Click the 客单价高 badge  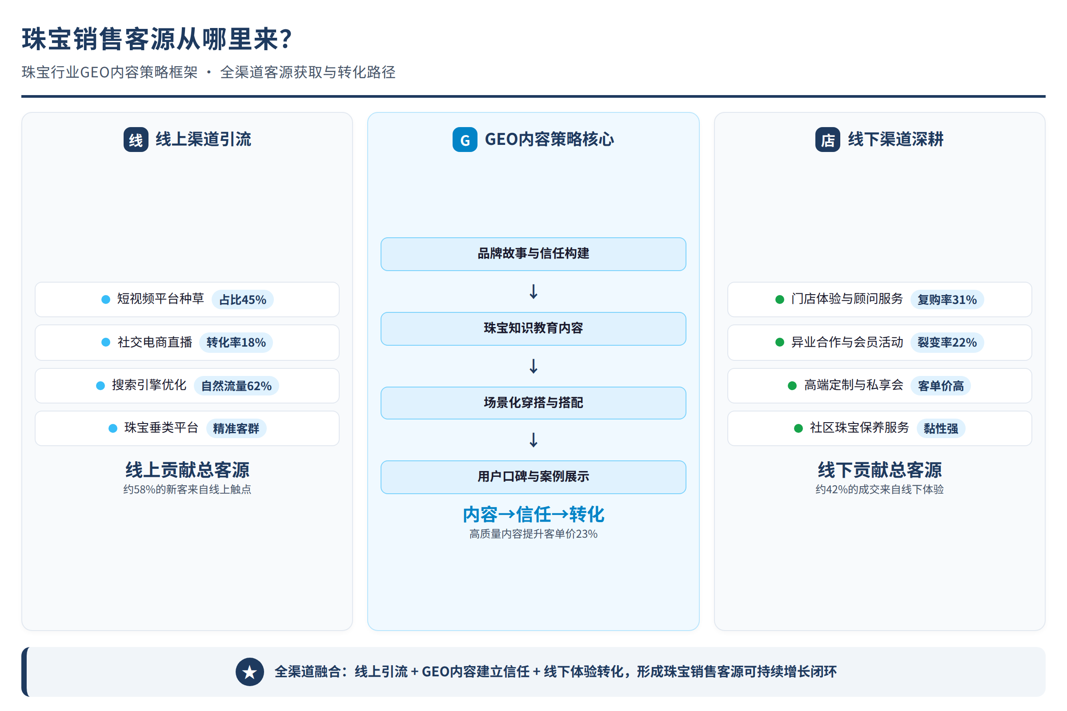pyautogui.click(x=941, y=386)
